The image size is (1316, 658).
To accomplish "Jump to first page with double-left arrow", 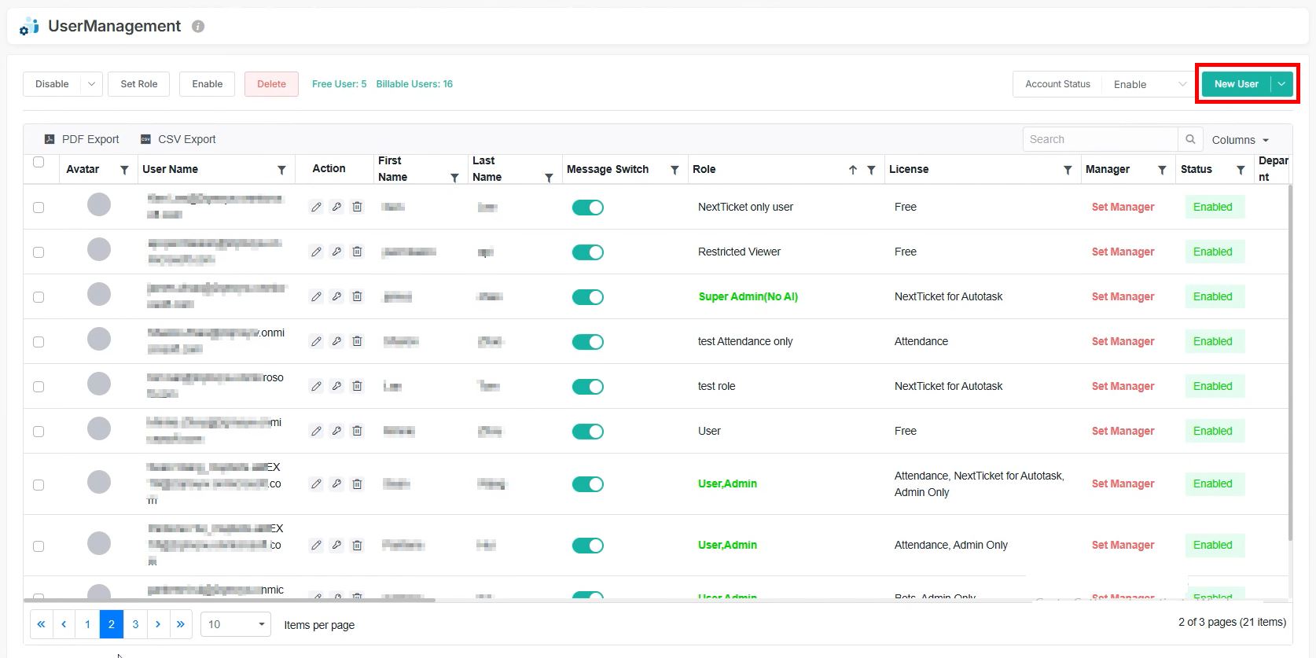I will (41, 624).
